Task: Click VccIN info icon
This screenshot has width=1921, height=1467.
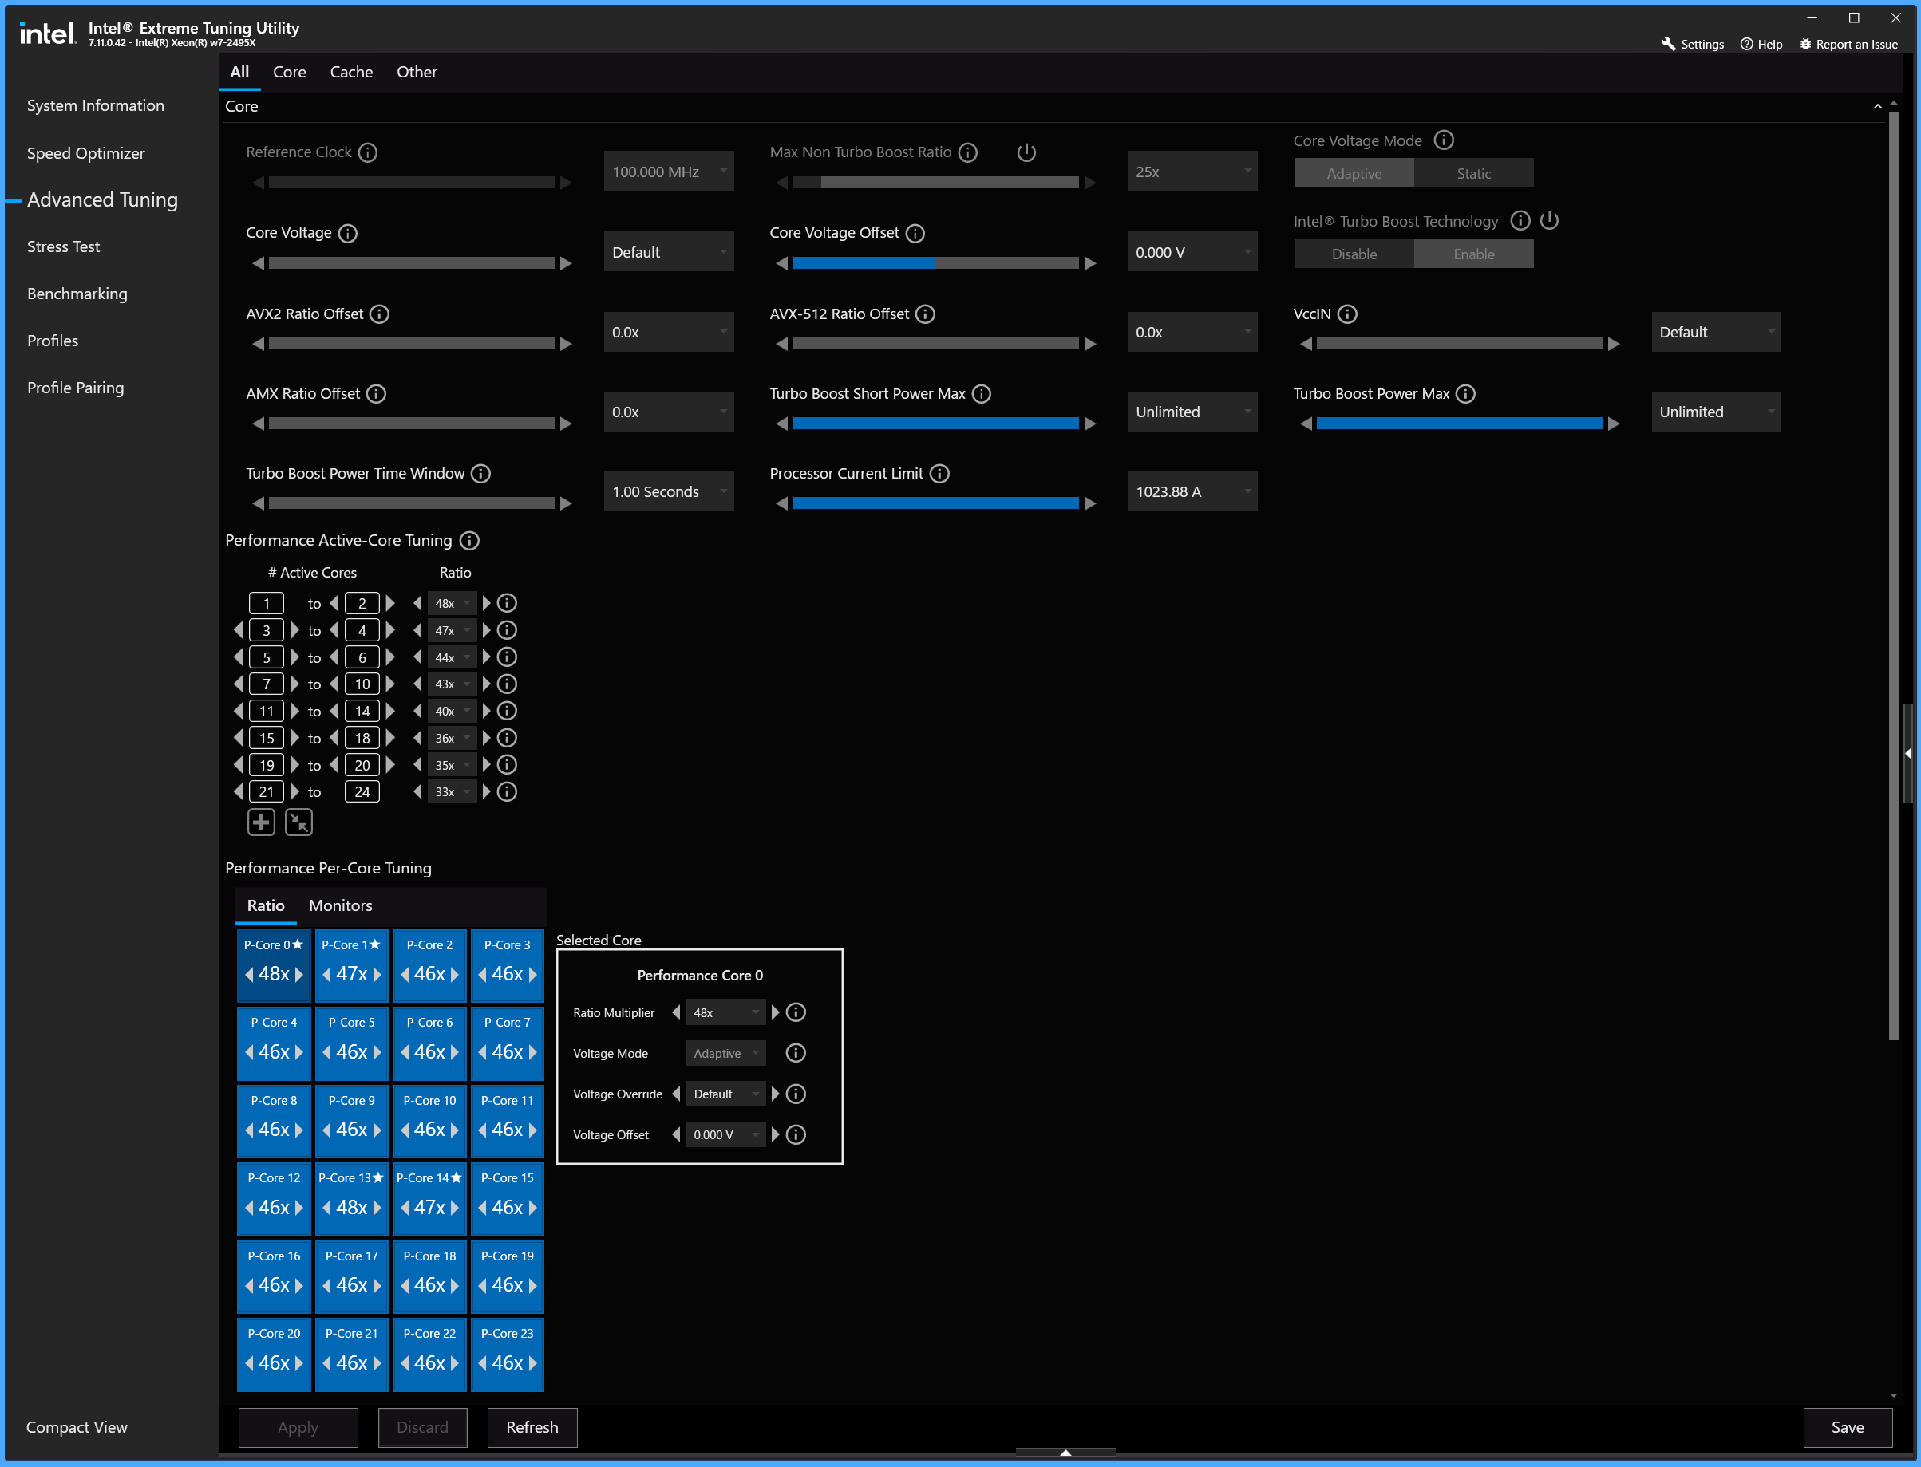Action: [x=1348, y=314]
